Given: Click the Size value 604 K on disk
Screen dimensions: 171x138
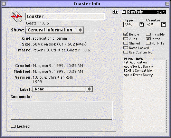Looking at the screenshot, I should [59, 44].
